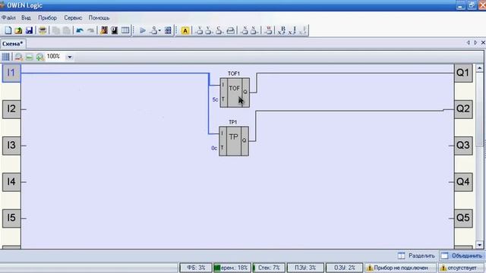Select the TOF function block
This screenshot has width=486, height=273.
(x=235, y=93)
